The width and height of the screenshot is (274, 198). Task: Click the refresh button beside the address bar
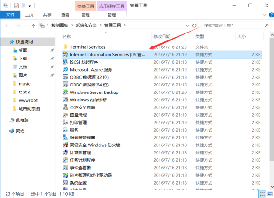pyautogui.click(x=194, y=26)
